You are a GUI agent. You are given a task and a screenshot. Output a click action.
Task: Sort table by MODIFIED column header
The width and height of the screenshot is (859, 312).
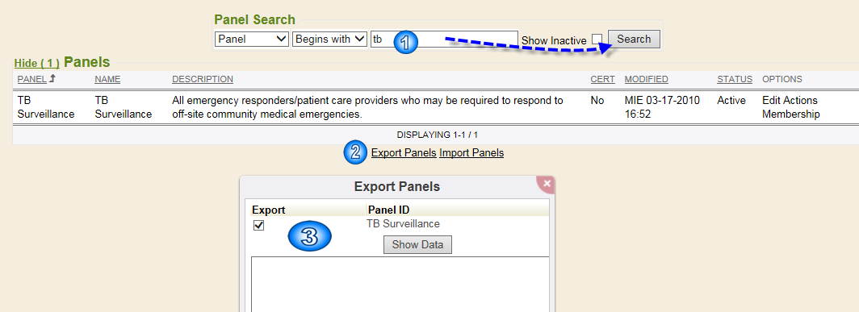pyautogui.click(x=647, y=79)
